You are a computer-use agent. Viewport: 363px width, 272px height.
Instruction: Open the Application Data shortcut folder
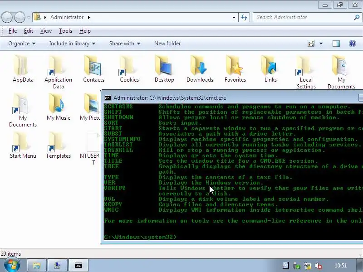[58, 72]
